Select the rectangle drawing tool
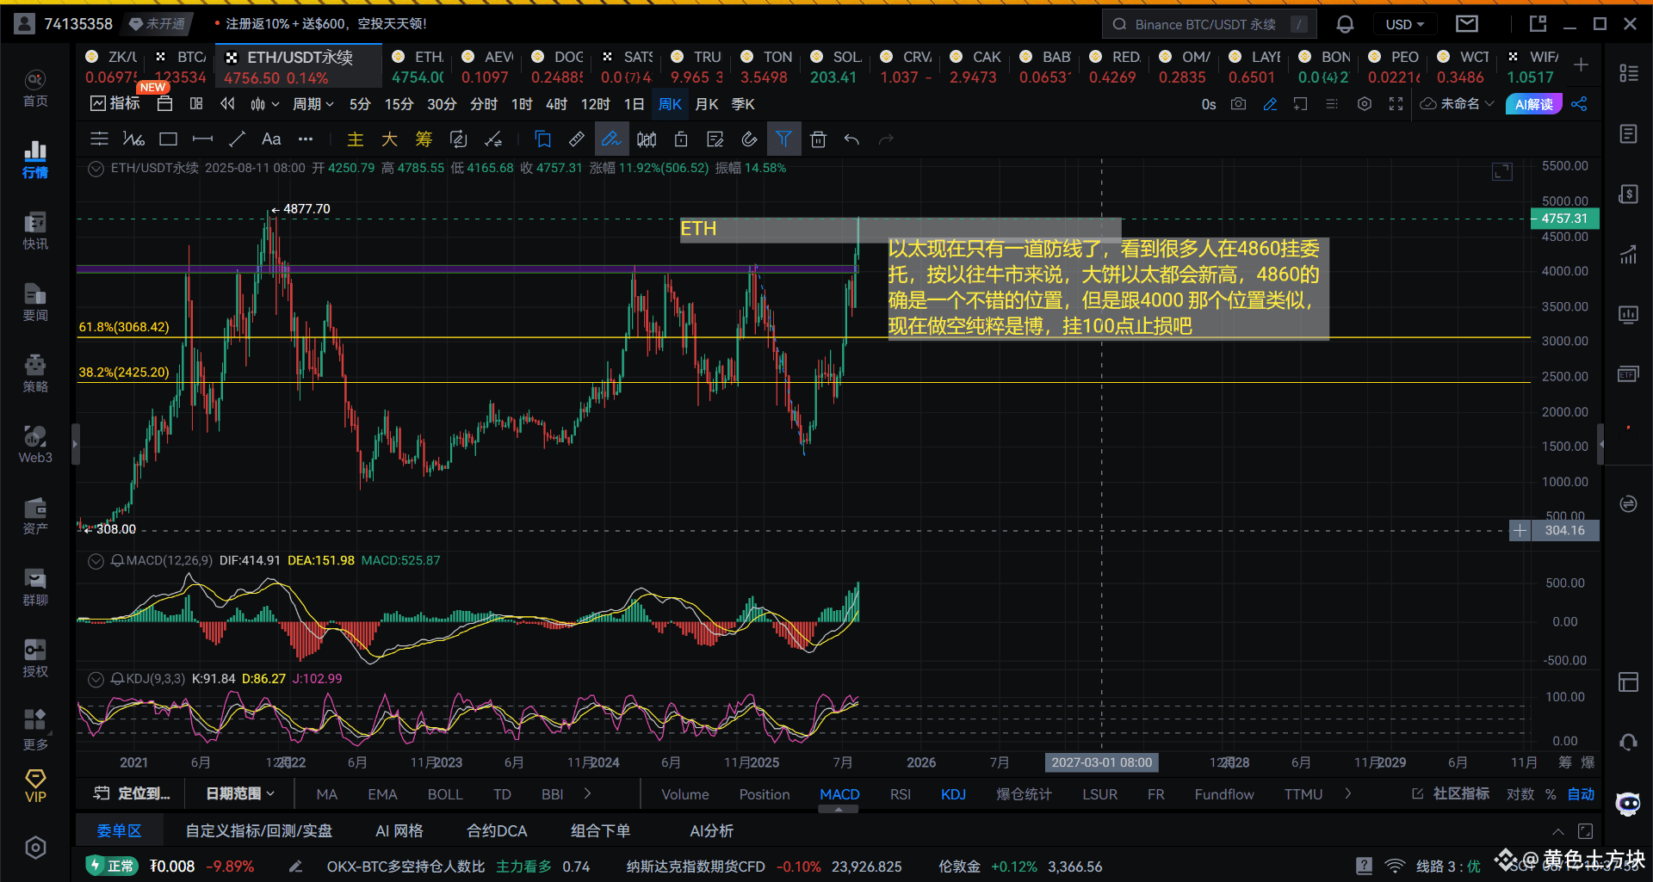This screenshot has width=1653, height=882. pos(169,139)
